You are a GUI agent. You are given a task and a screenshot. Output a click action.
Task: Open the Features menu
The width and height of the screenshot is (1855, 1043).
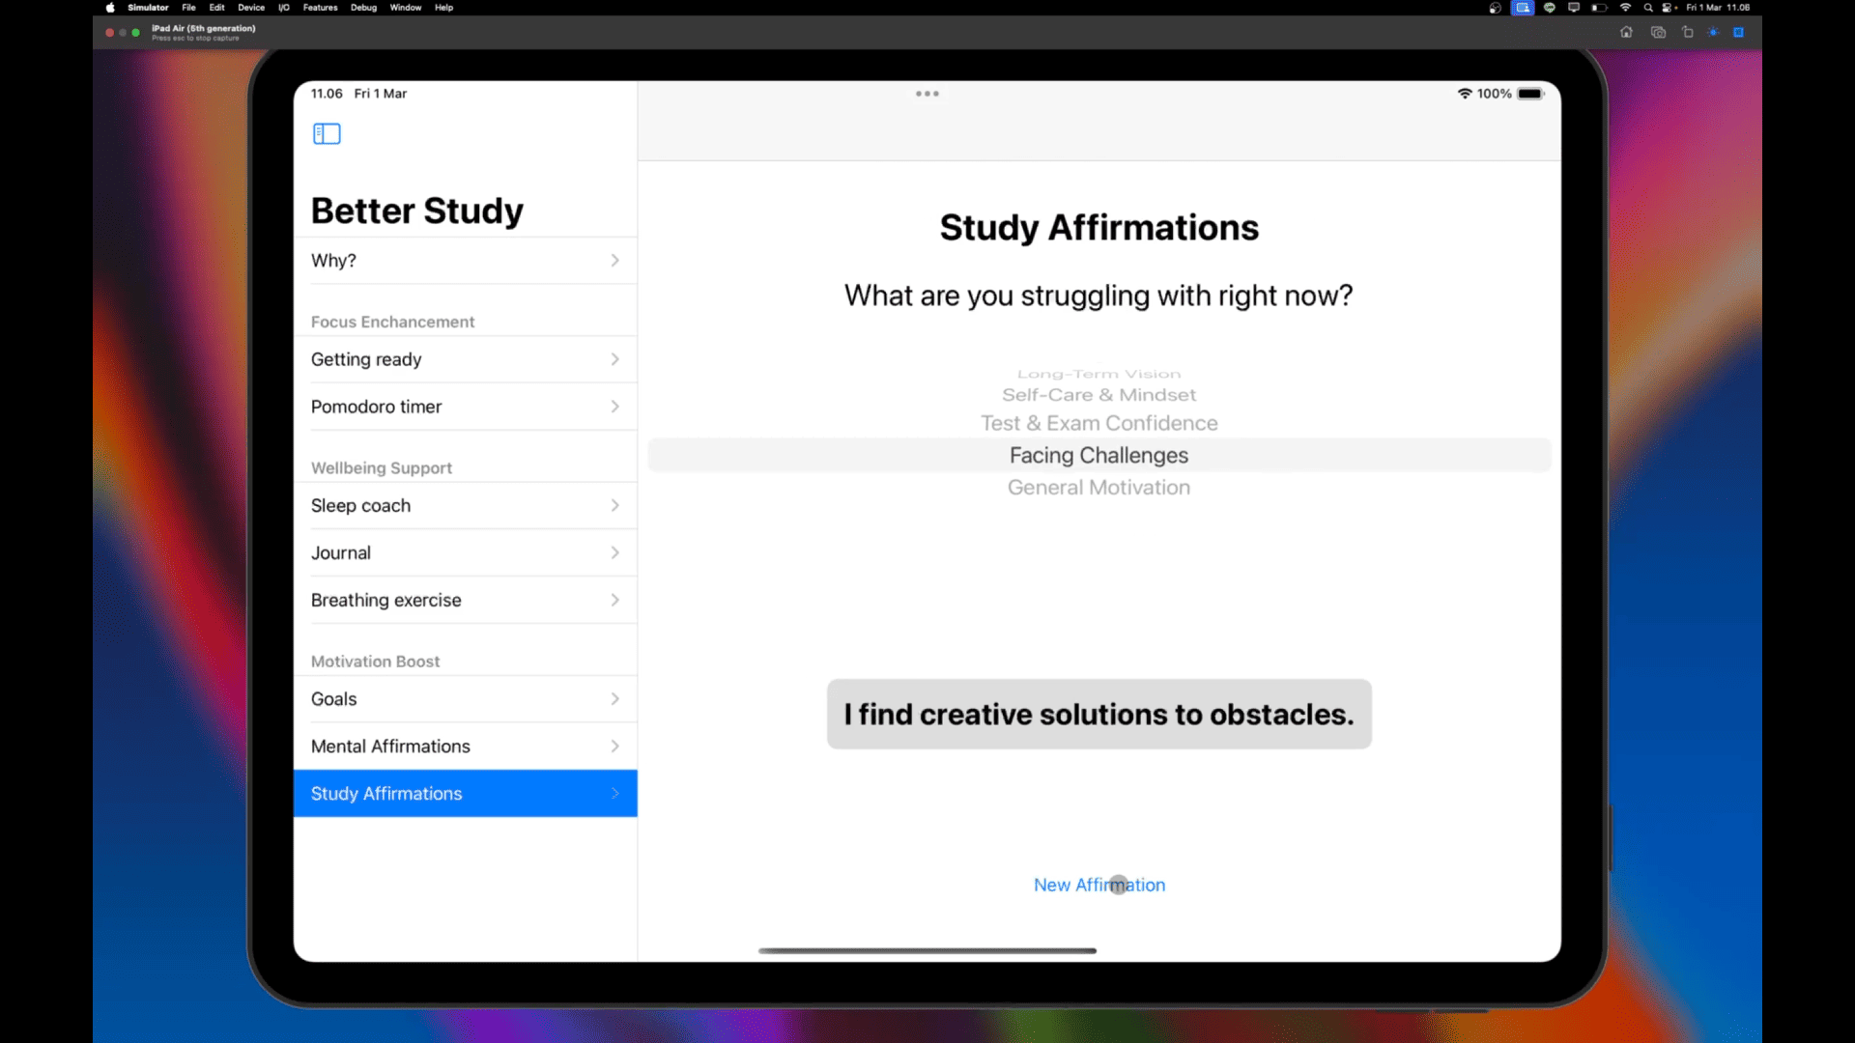coord(320,8)
